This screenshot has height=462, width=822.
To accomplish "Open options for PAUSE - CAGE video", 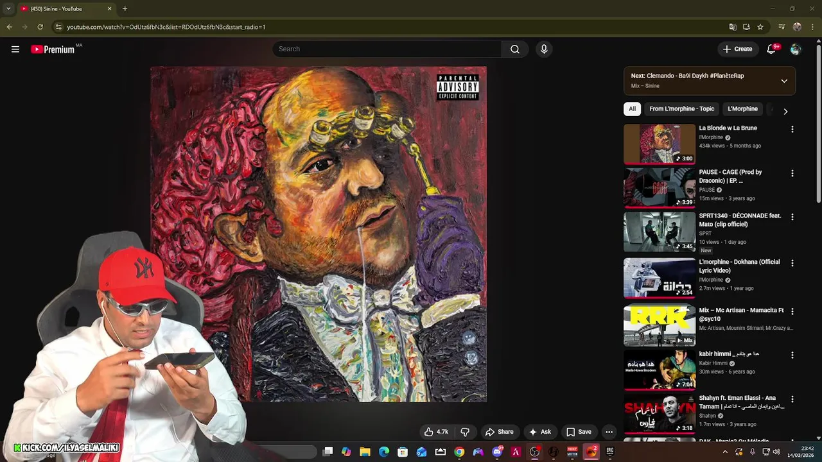I will (x=792, y=173).
